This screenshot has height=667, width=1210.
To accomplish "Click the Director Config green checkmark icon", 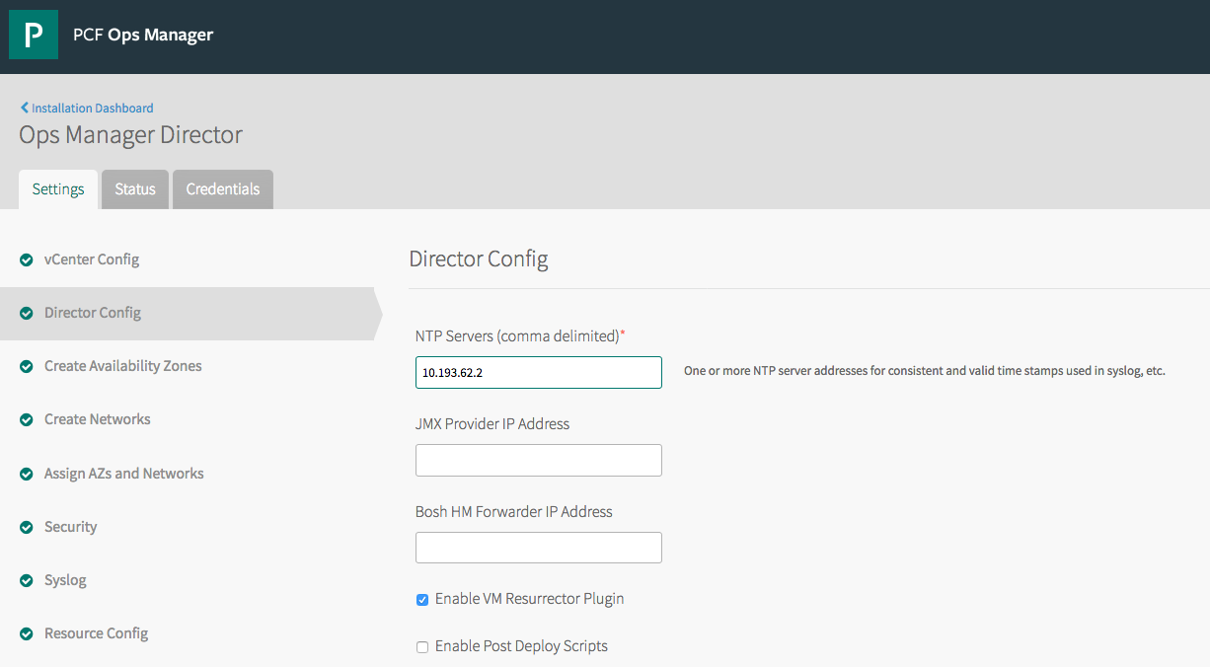I will tap(26, 313).
